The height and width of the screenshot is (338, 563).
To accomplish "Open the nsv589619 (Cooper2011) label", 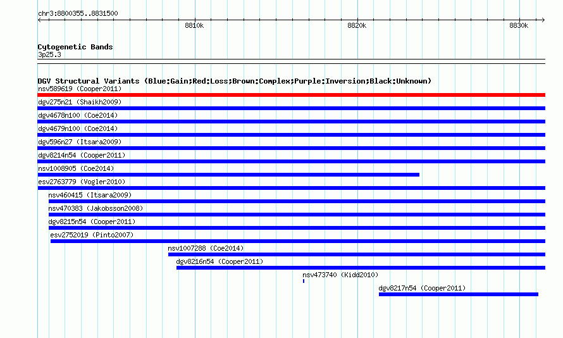I will coord(80,89).
